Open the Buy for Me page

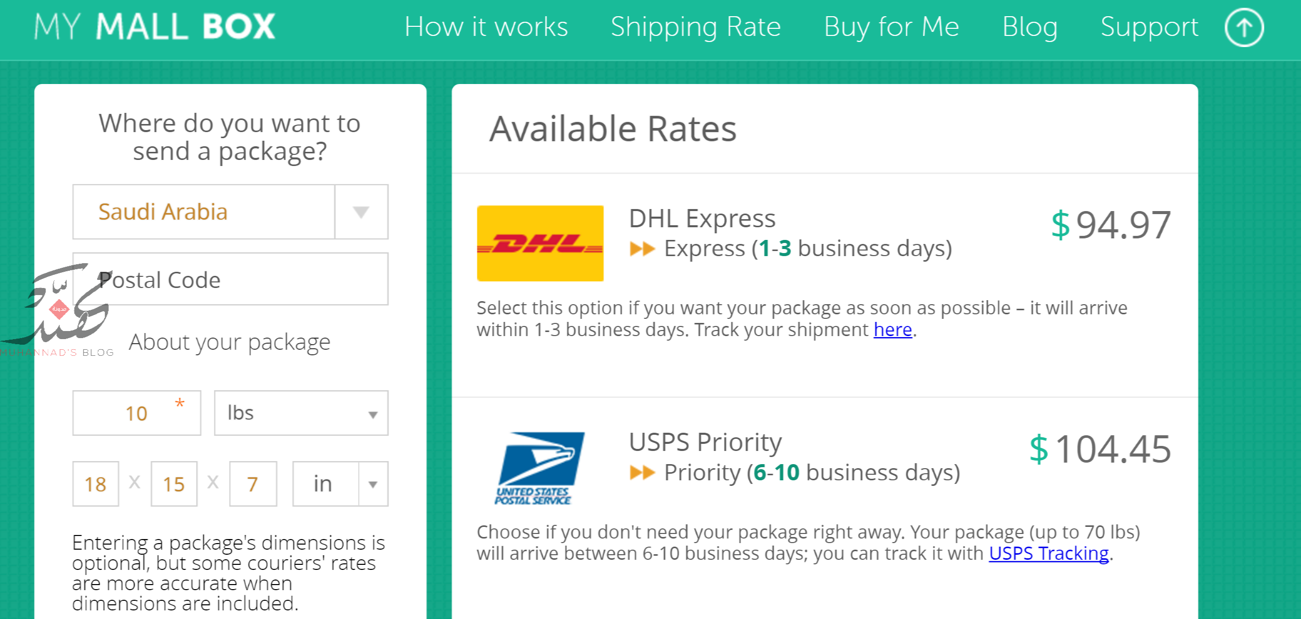tap(891, 26)
